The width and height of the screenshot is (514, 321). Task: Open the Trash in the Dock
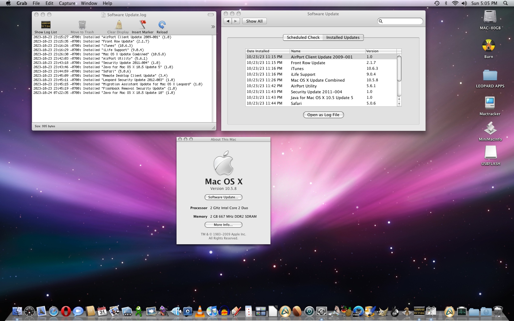(x=498, y=311)
